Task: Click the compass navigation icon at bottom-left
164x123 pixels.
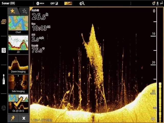Action: coord(4,108)
